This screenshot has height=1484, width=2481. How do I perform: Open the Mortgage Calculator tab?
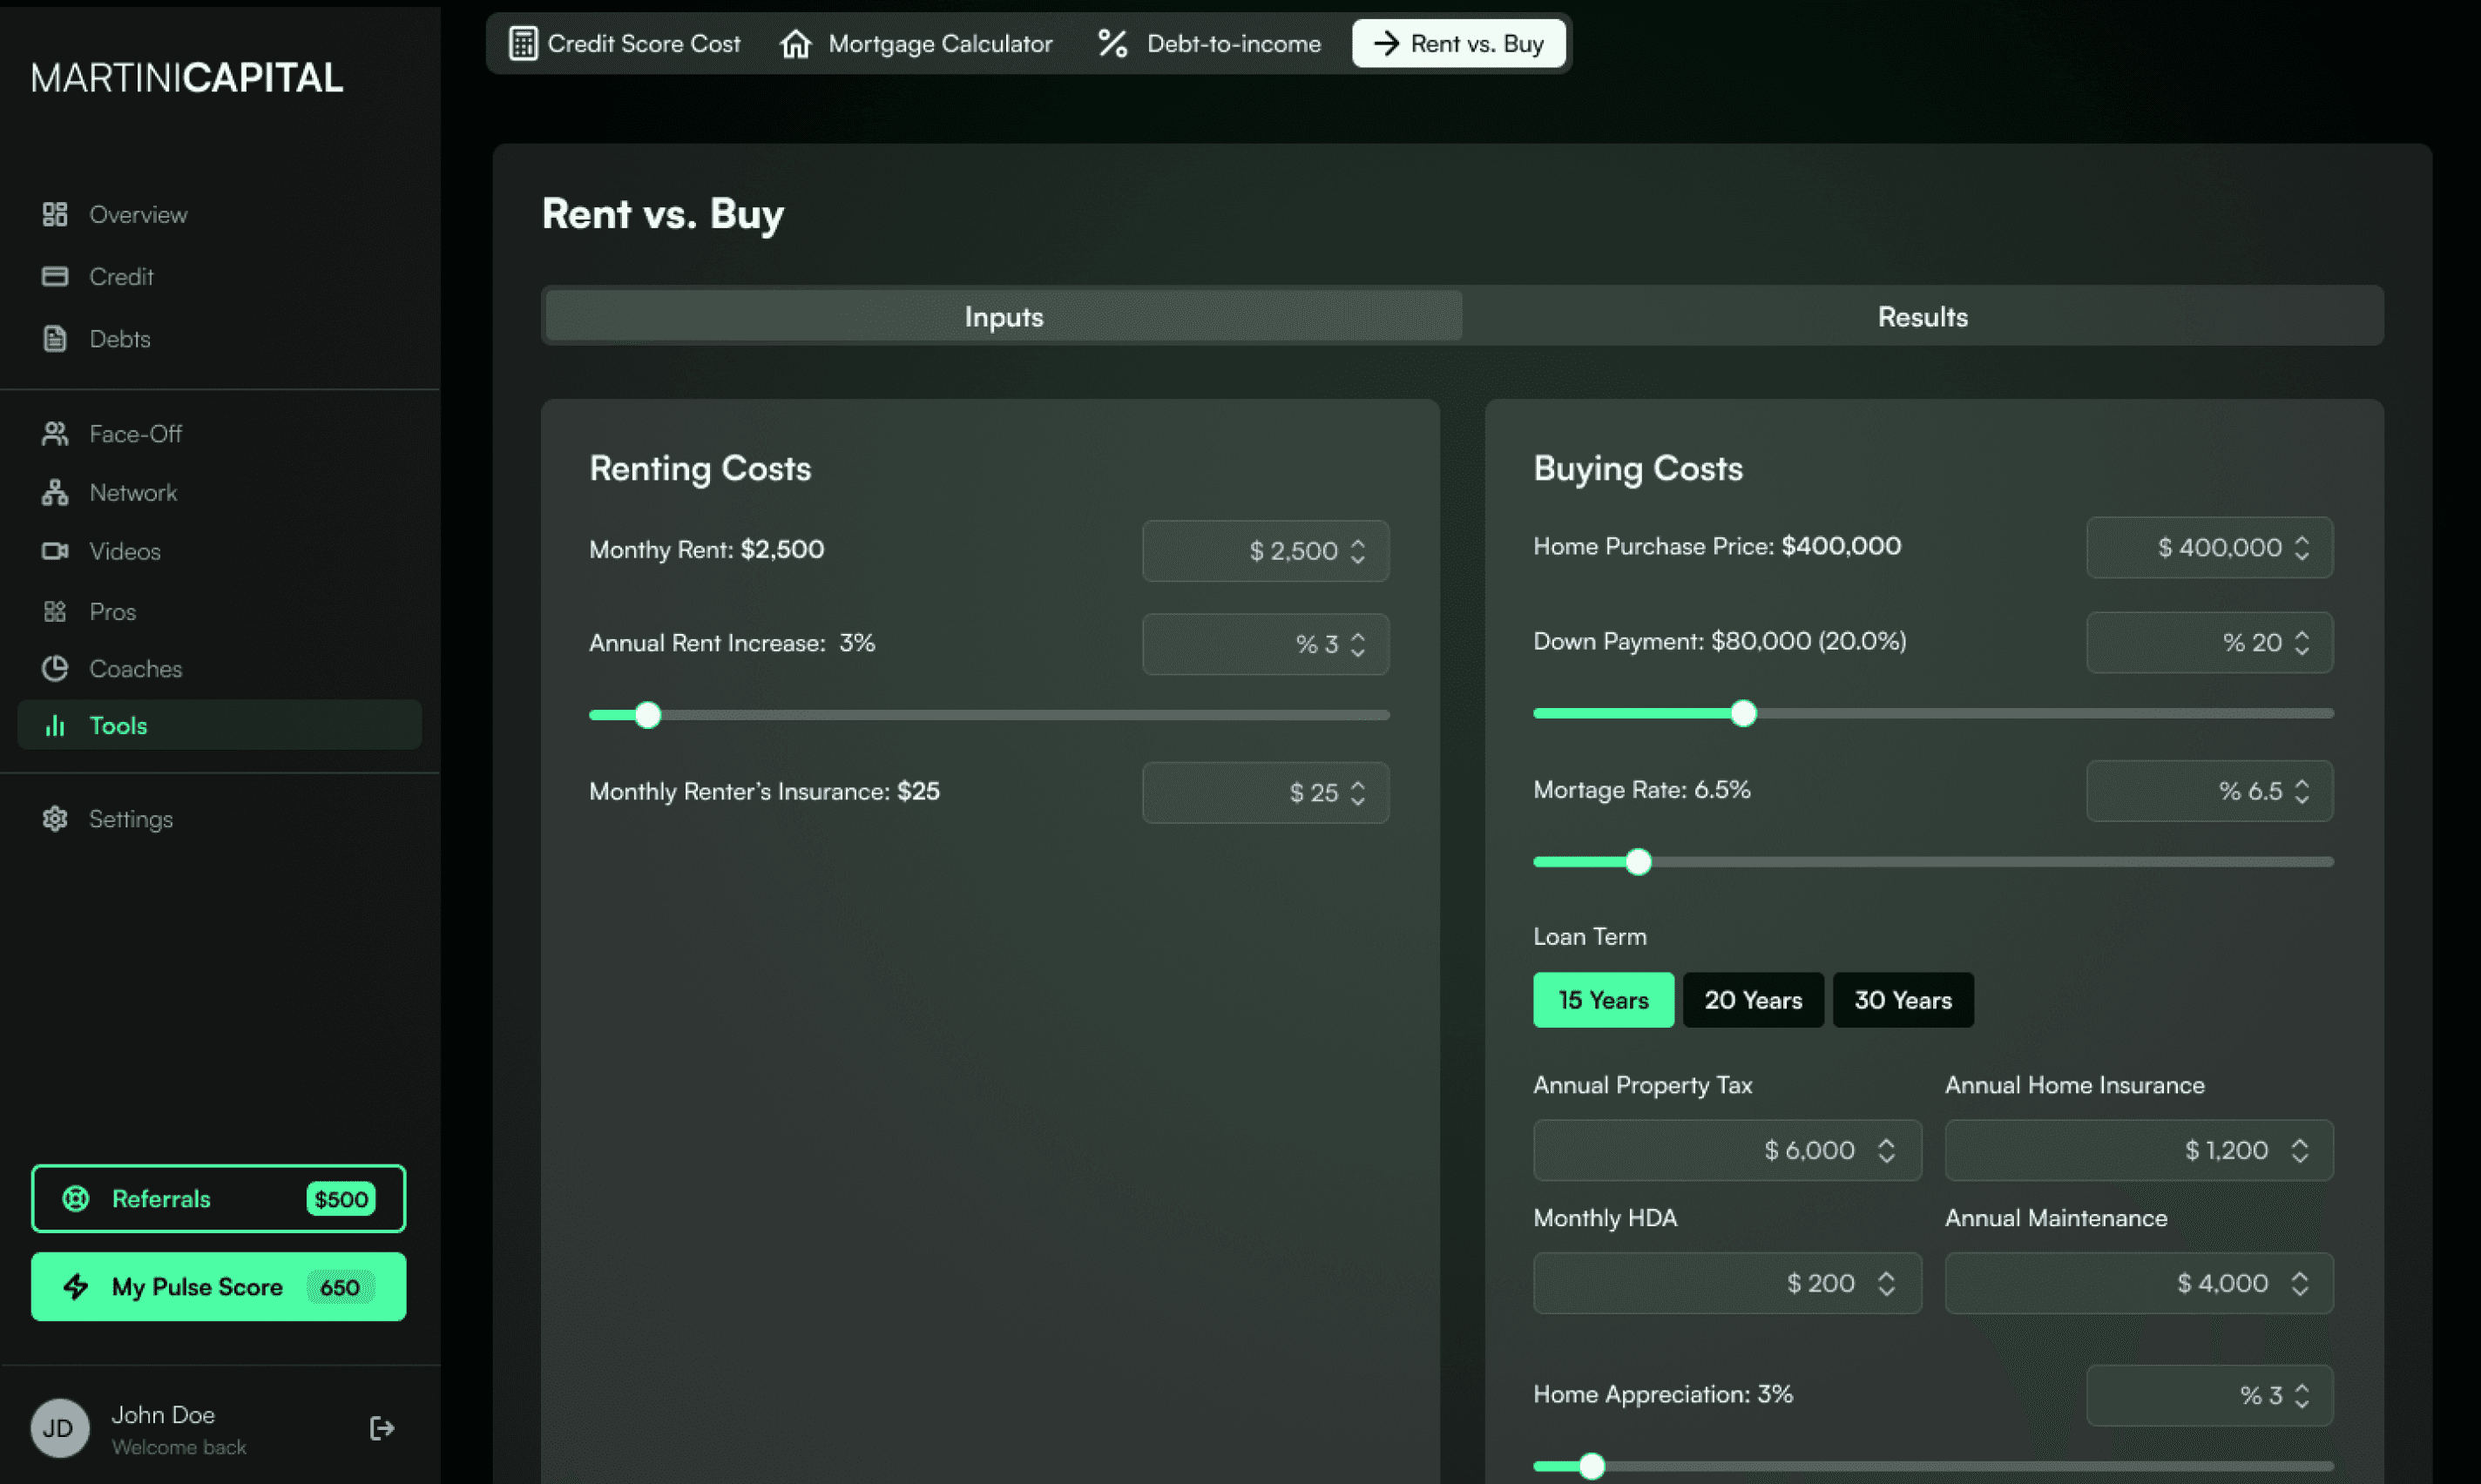click(x=916, y=44)
